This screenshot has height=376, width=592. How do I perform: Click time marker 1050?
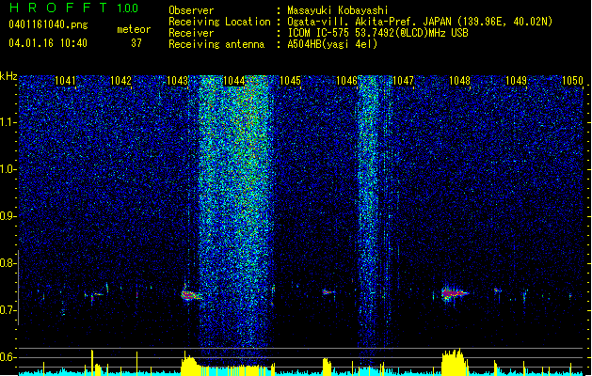[x=573, y=81]
